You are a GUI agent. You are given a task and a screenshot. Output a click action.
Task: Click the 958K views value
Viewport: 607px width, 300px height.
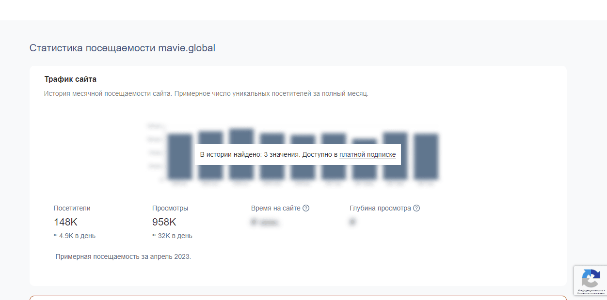coord(164,222)
